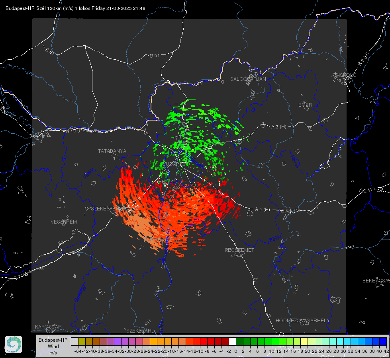Select the HÓDMEZŐVÁSÁRHELY label
390x358 pixels.
[302, 321]
